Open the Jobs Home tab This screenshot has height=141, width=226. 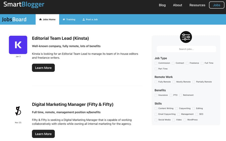[x=47, y=19]
